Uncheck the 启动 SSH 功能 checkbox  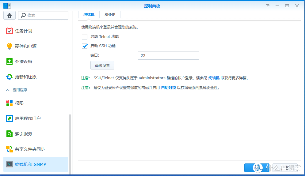pos(85,46)
